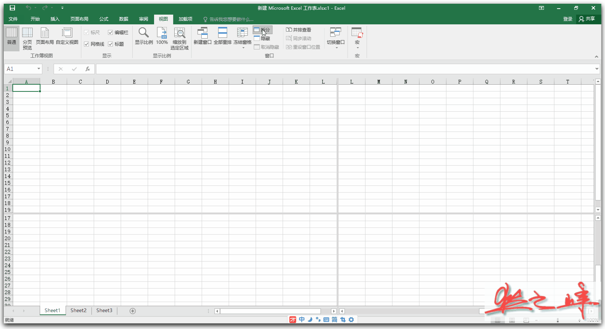Switch to the 加载项 add-ins tab
The image size is (605, 329).
pyautogui.click(x=186, y=19)
